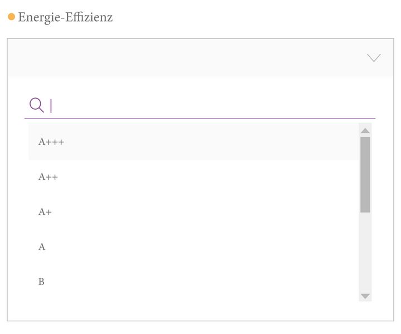Choose A++ from the list
401x334 pixels.
[x=48, y=177]
